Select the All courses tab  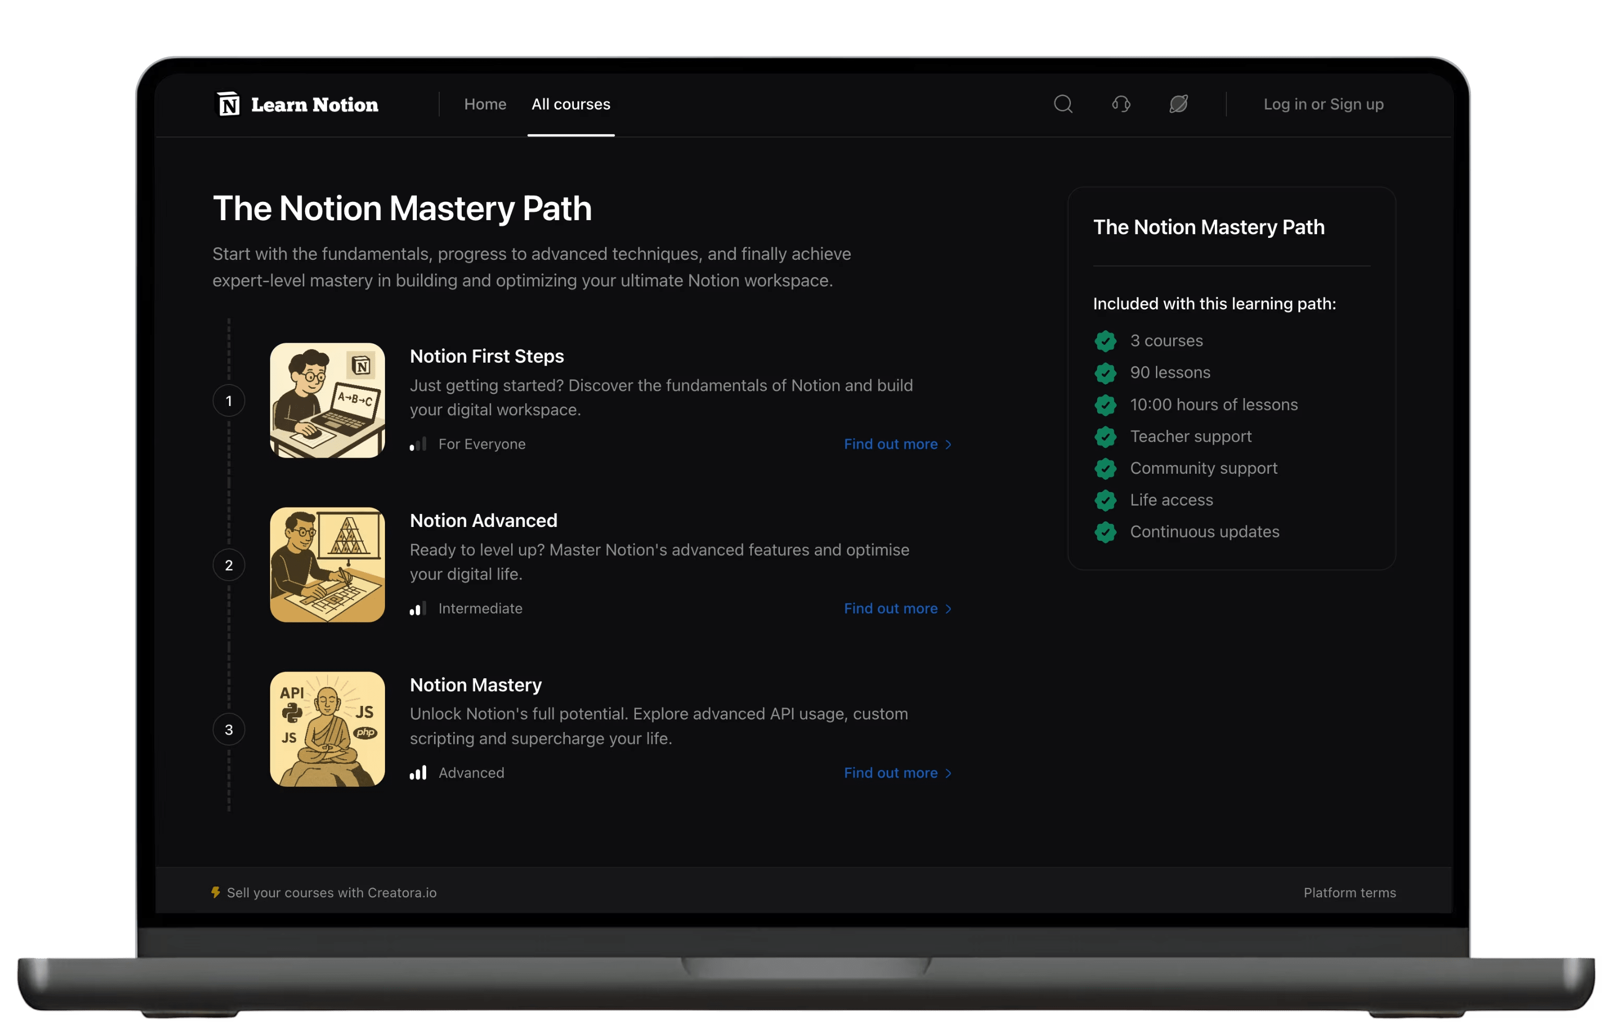(571, 104)
